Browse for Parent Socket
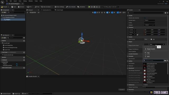Image resolution: width=169 pixels, height=95 pixels. click(151, 39)
